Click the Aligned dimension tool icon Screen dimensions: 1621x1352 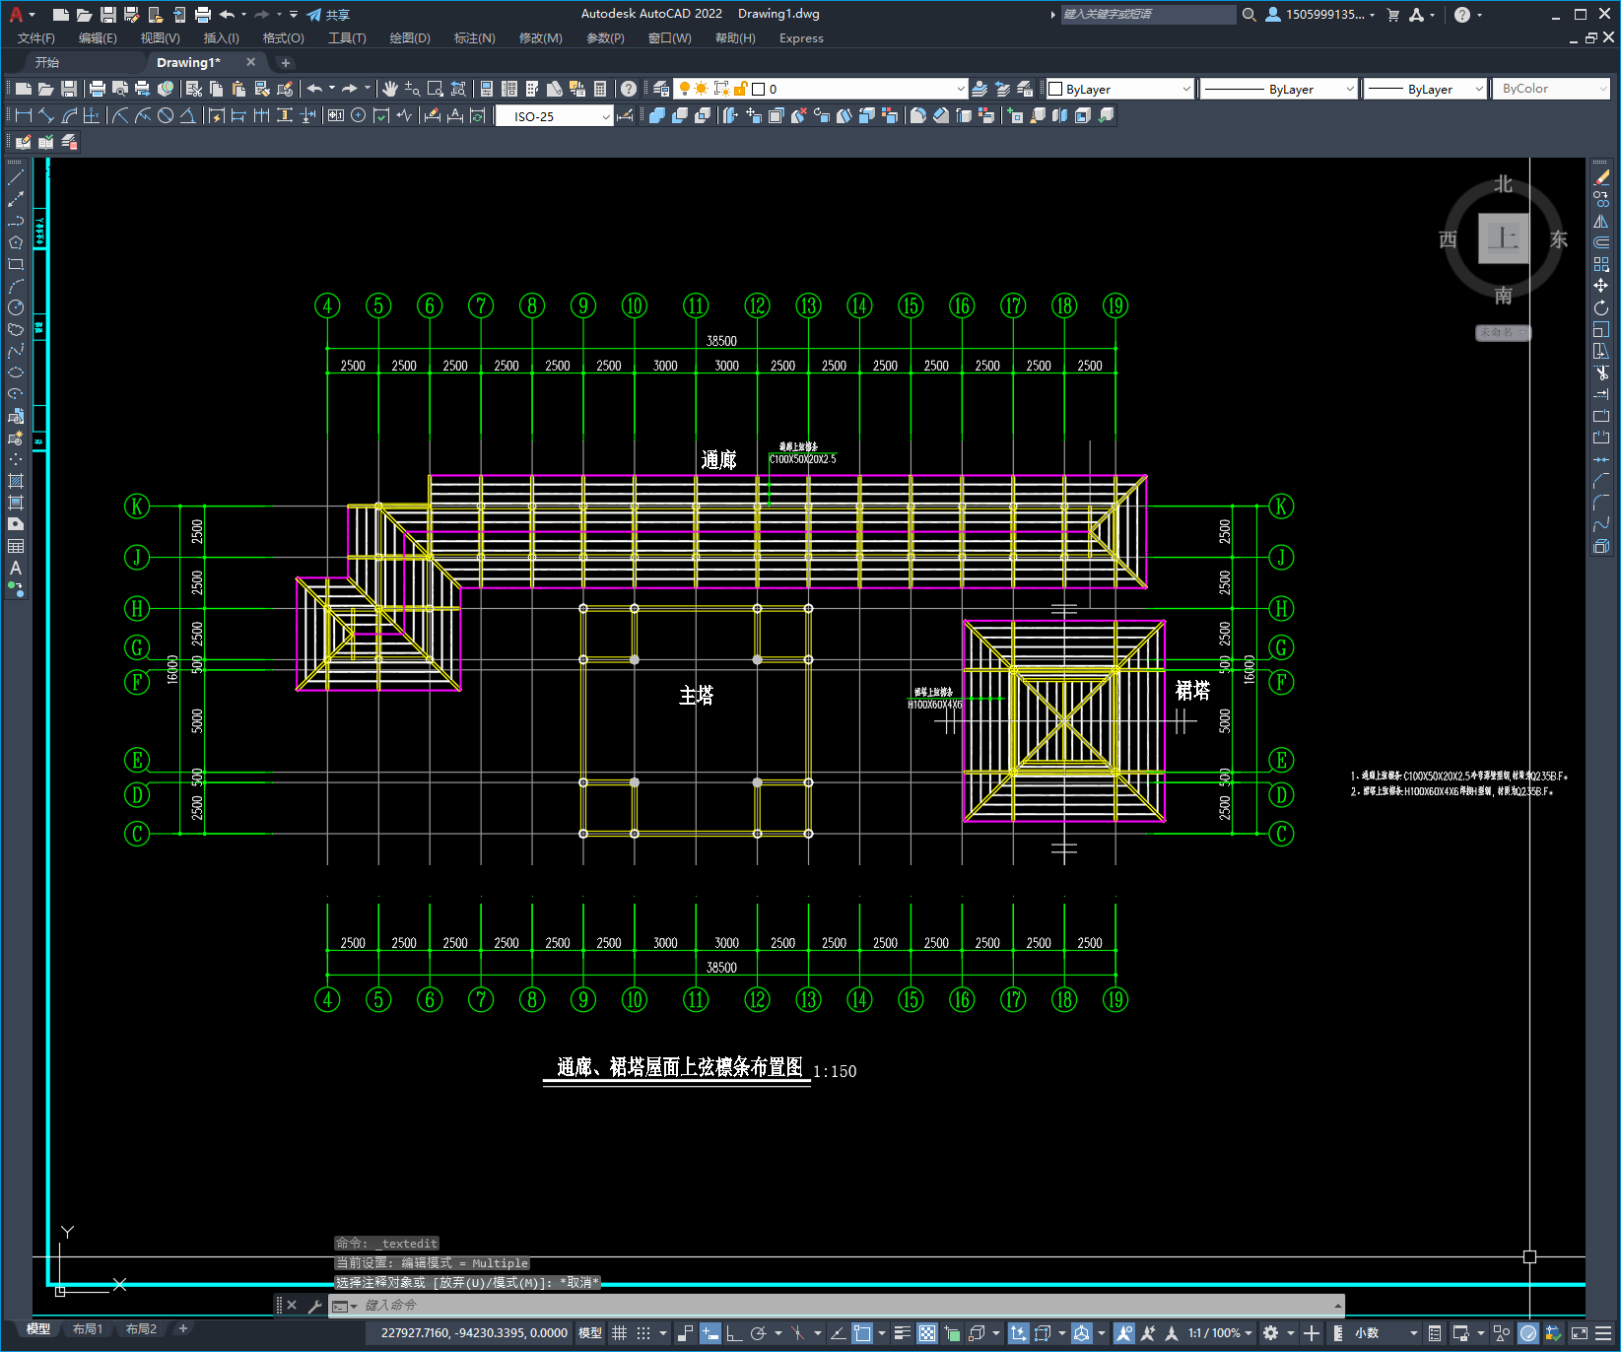coord(46,115)
